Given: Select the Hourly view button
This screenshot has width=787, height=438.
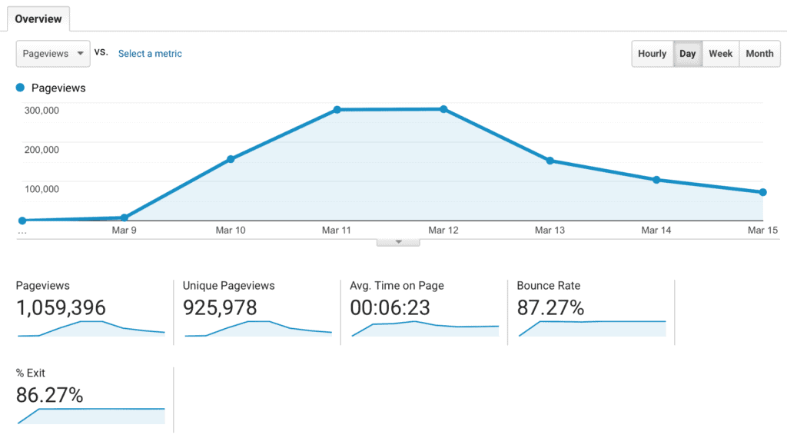Looking at the screenshot, I should [652, 54].
